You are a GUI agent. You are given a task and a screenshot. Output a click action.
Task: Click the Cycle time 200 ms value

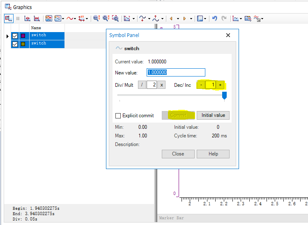coord(219,136)
